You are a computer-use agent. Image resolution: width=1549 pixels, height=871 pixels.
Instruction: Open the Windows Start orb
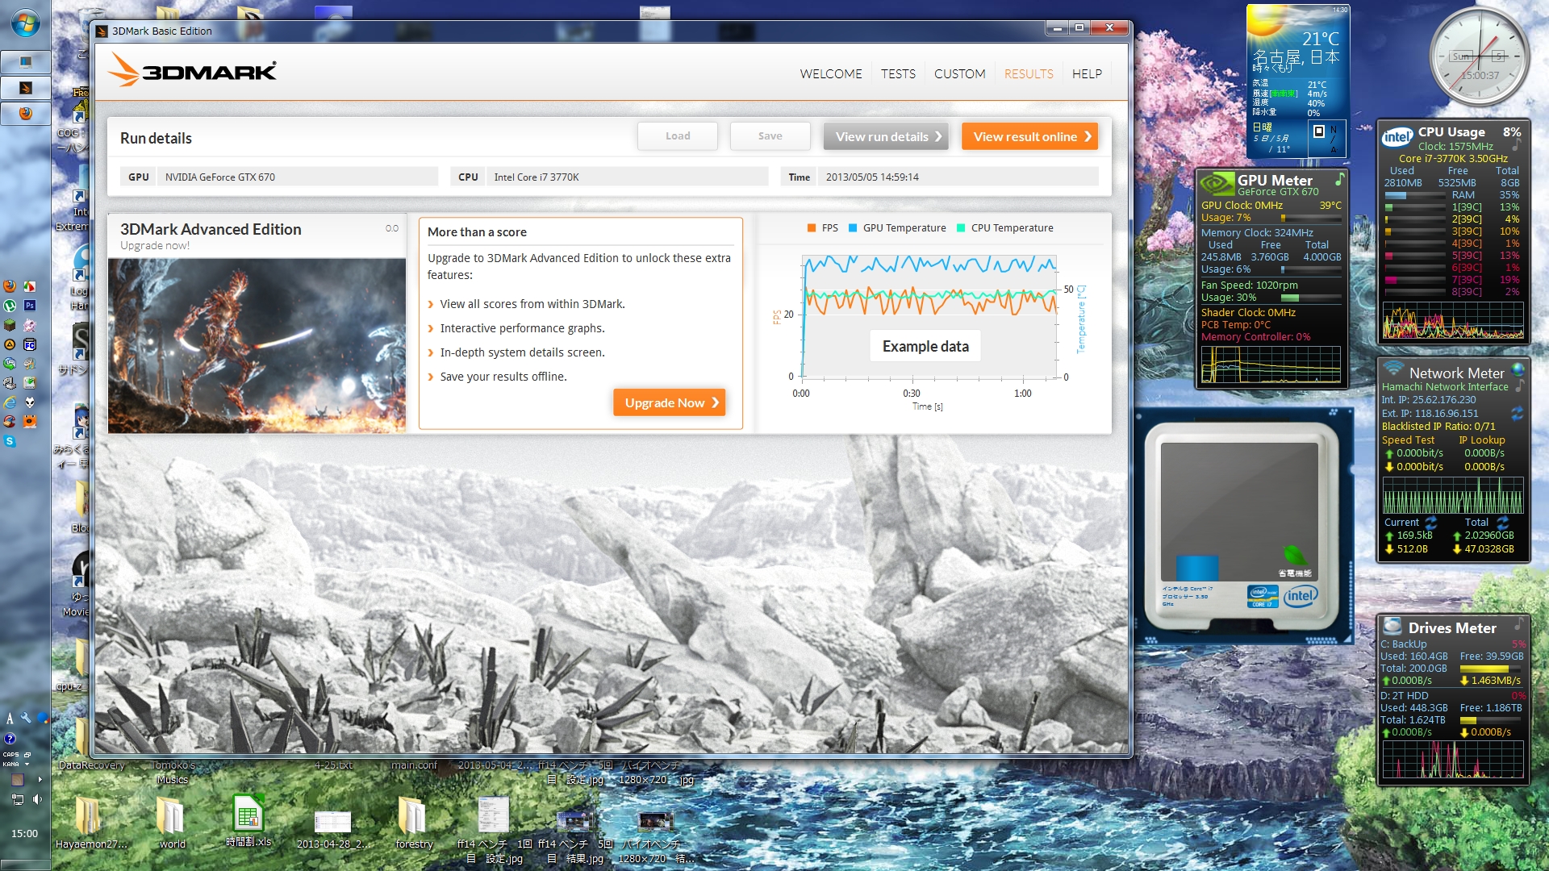pyautogui.click(x=25, y=23)
